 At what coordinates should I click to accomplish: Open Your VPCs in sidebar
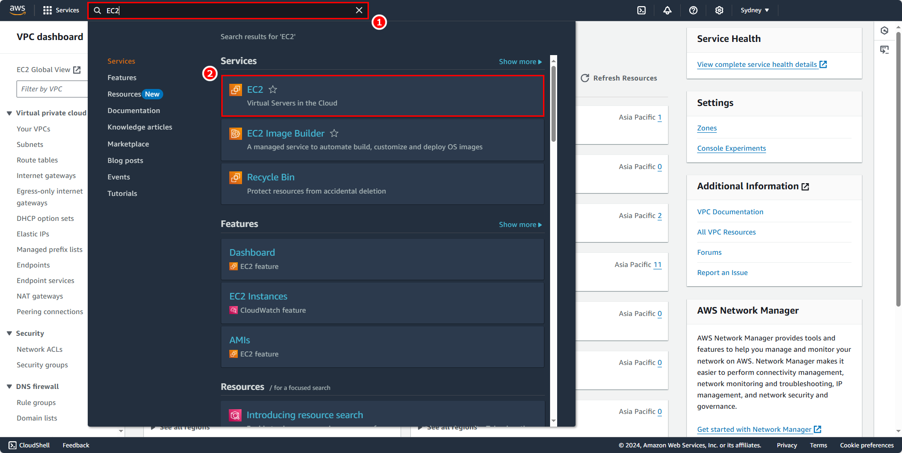[33, 129]
